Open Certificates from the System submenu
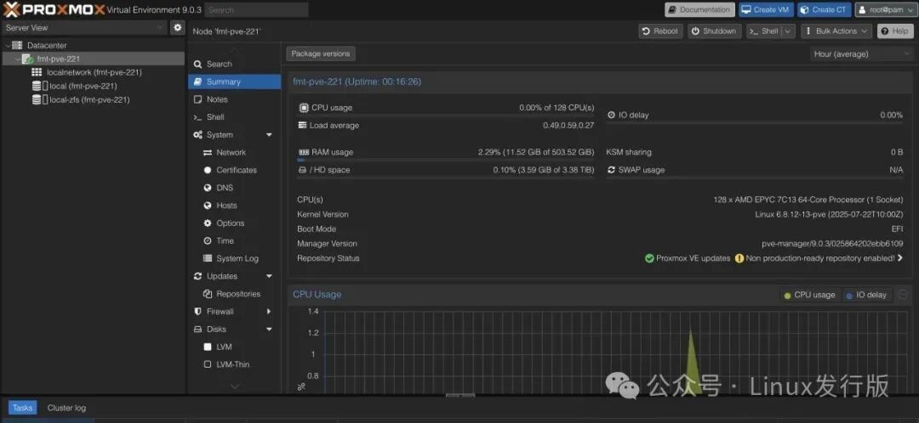Screen dimensions: 919x423 236,170
